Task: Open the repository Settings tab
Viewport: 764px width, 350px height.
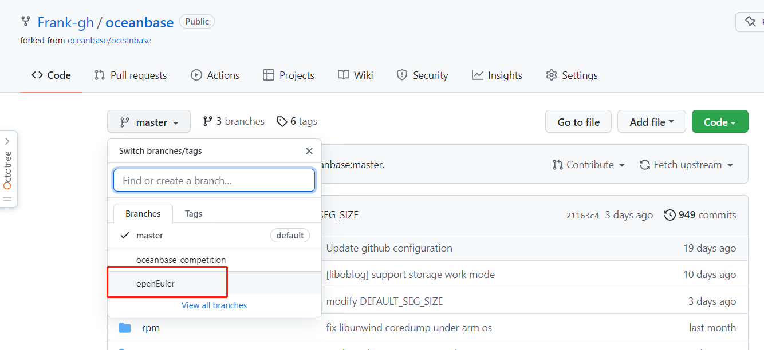Action: pos(572,75)
